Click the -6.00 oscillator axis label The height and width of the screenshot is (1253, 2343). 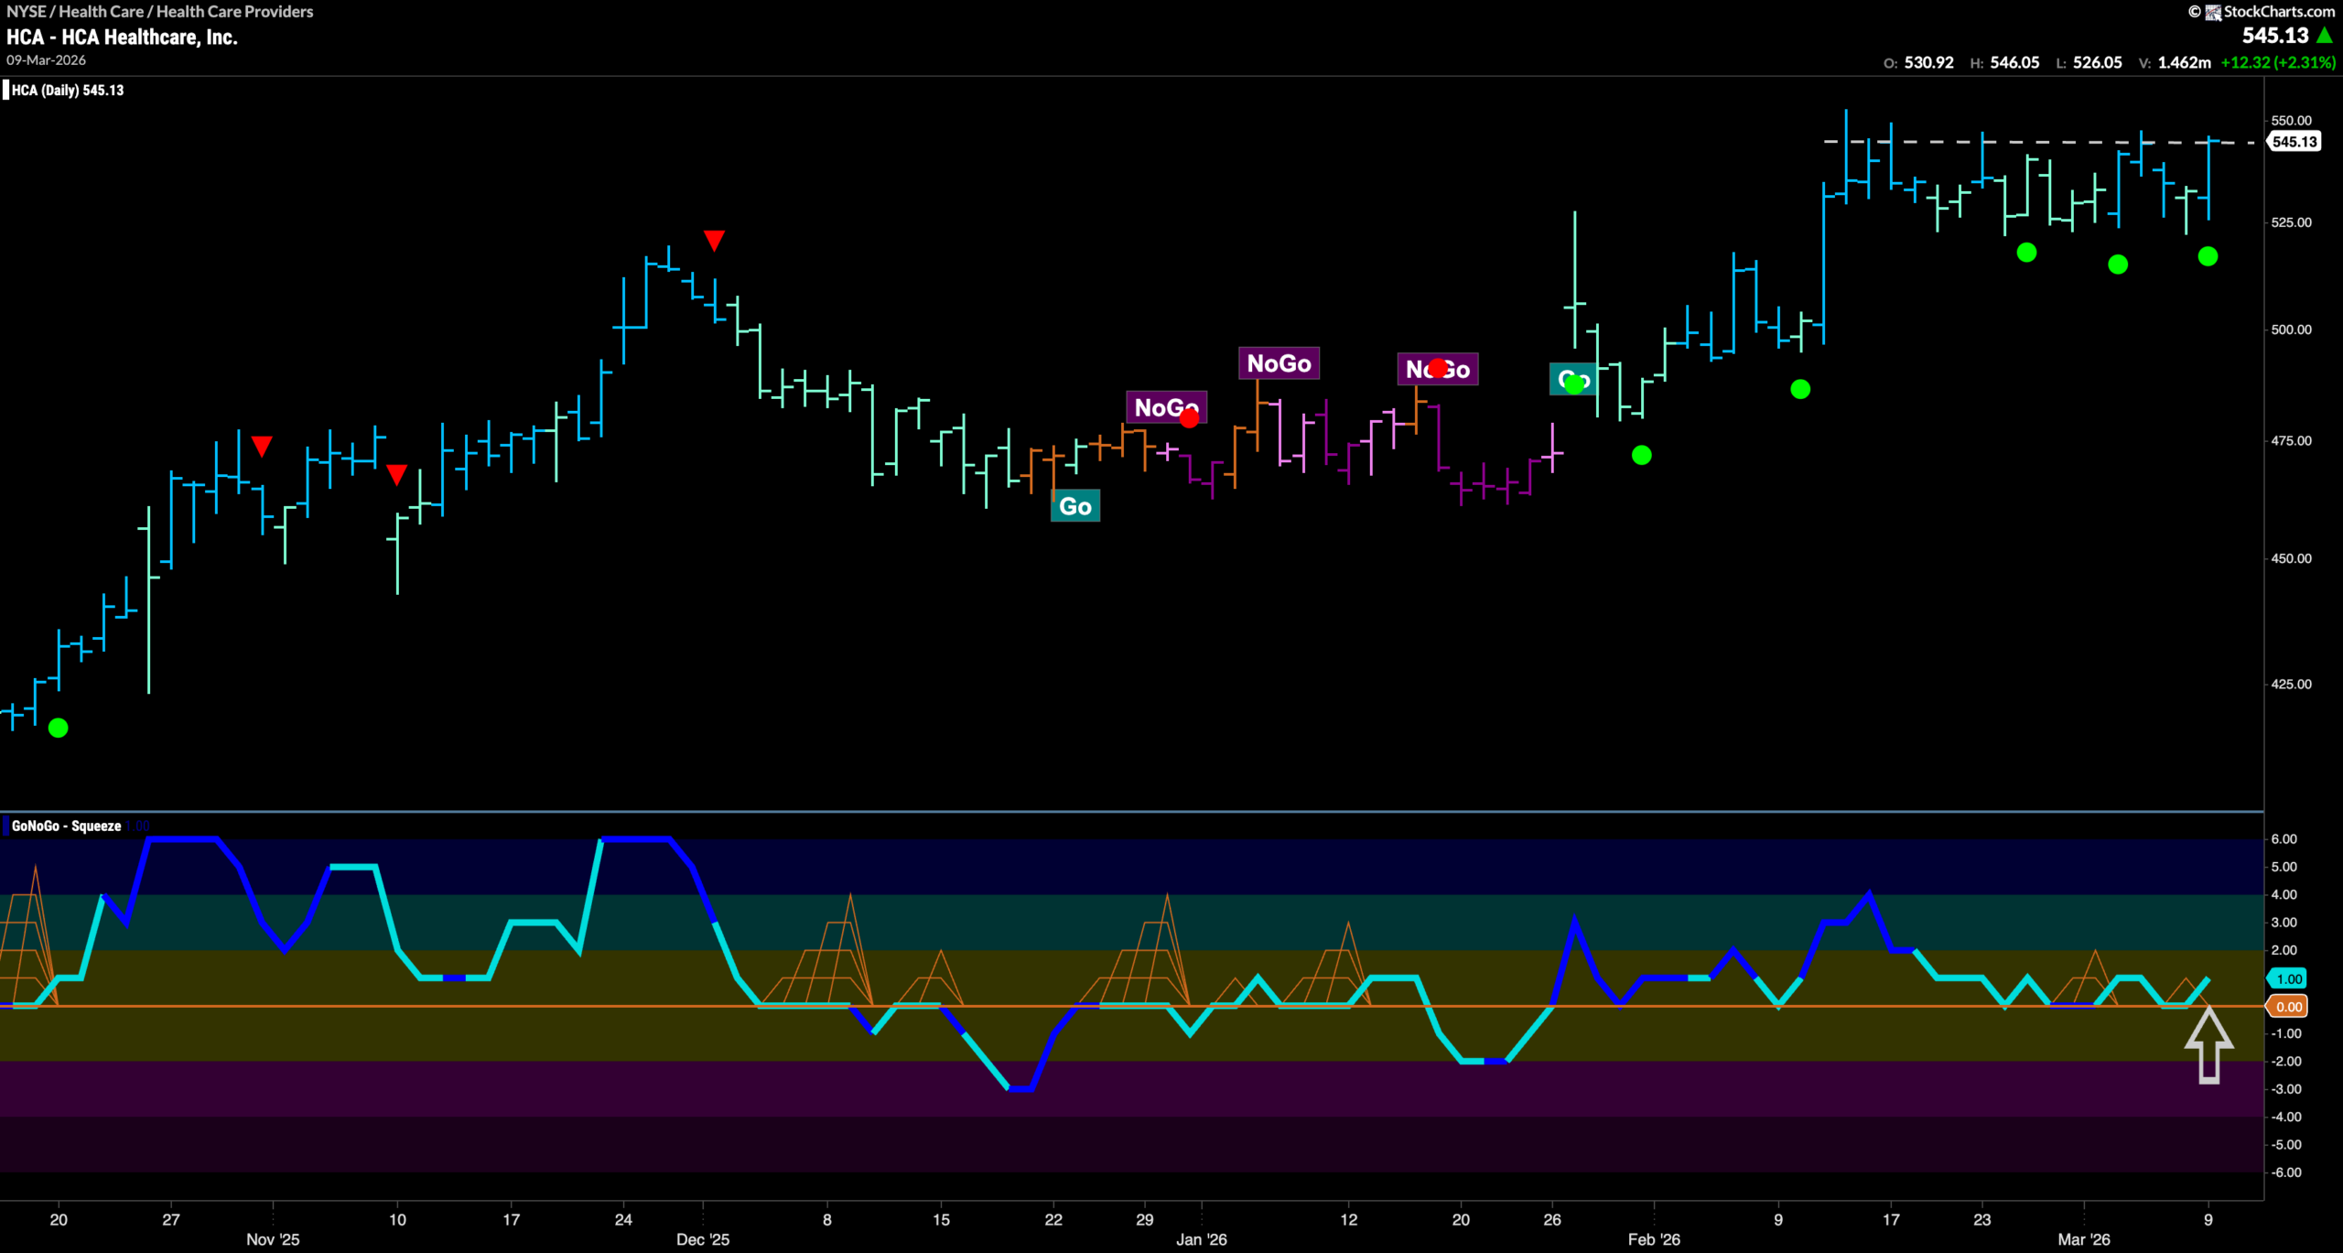2286,1172
